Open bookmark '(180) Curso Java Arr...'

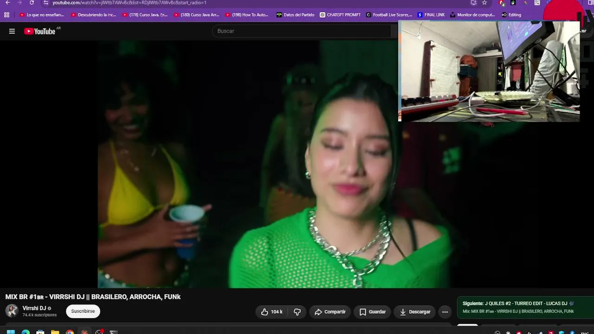(196, 15)
